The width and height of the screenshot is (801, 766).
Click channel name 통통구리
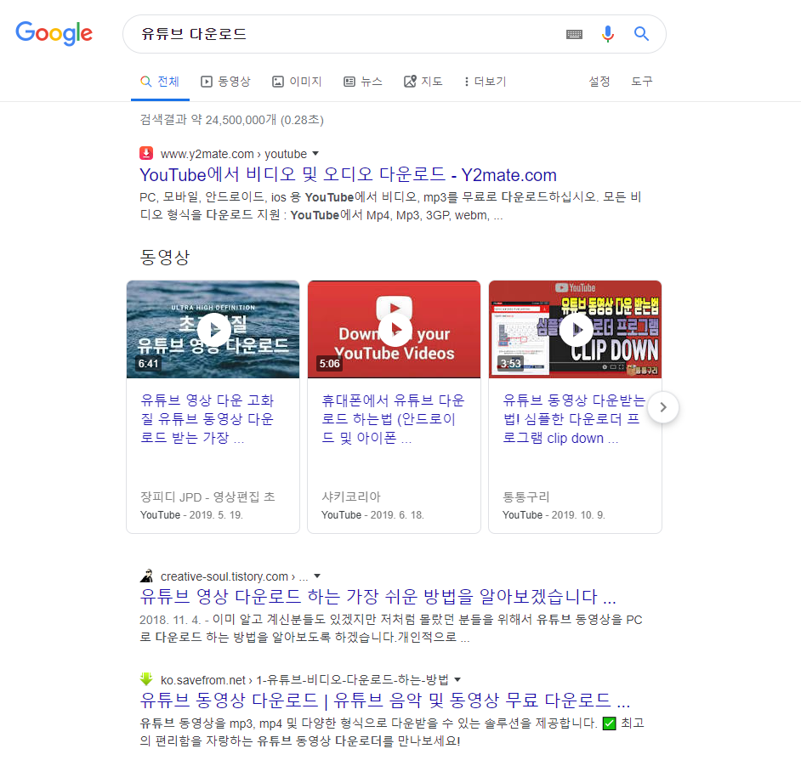coord(526,496)
